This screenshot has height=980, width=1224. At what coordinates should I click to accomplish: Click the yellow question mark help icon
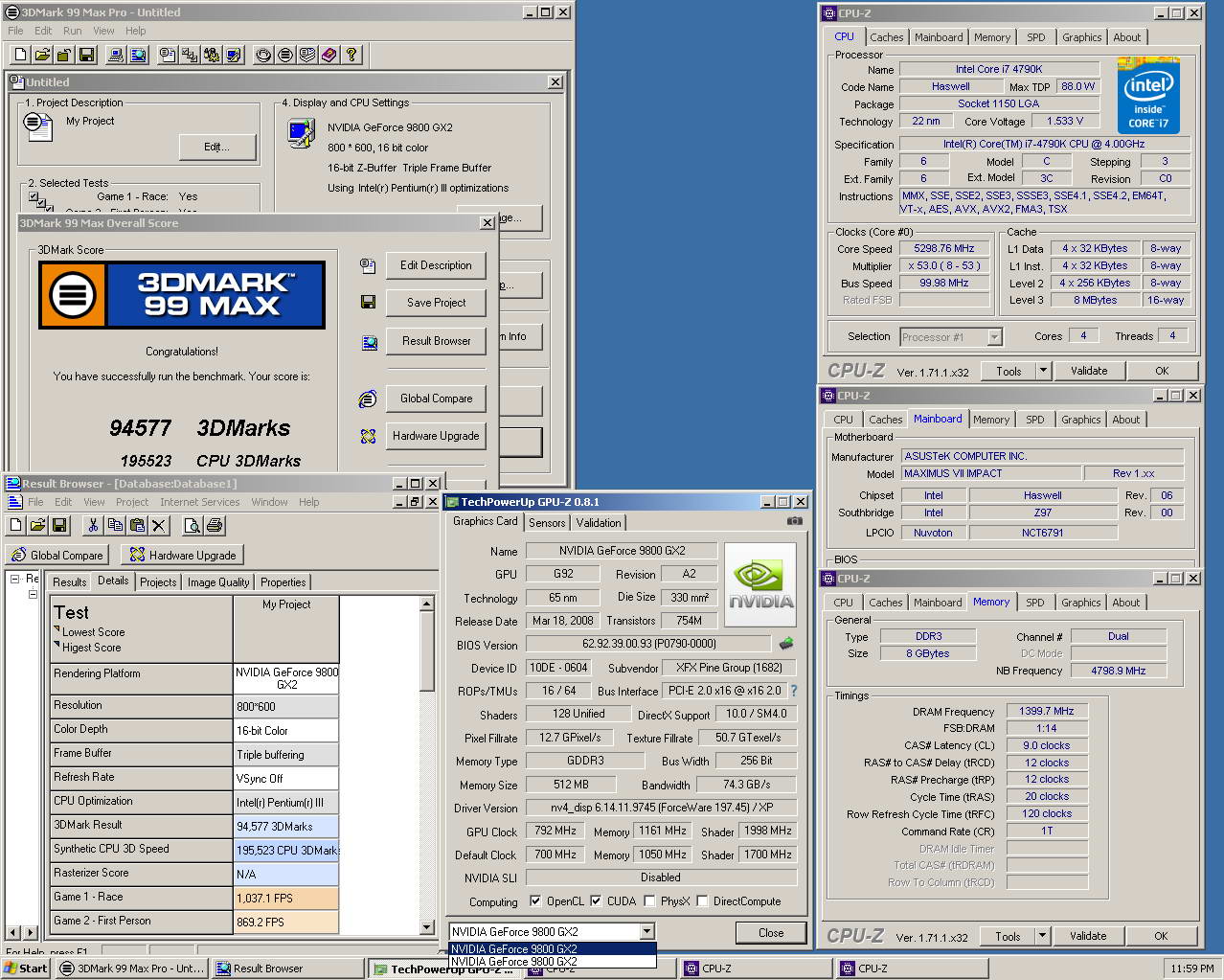click(x=351, y=55)
